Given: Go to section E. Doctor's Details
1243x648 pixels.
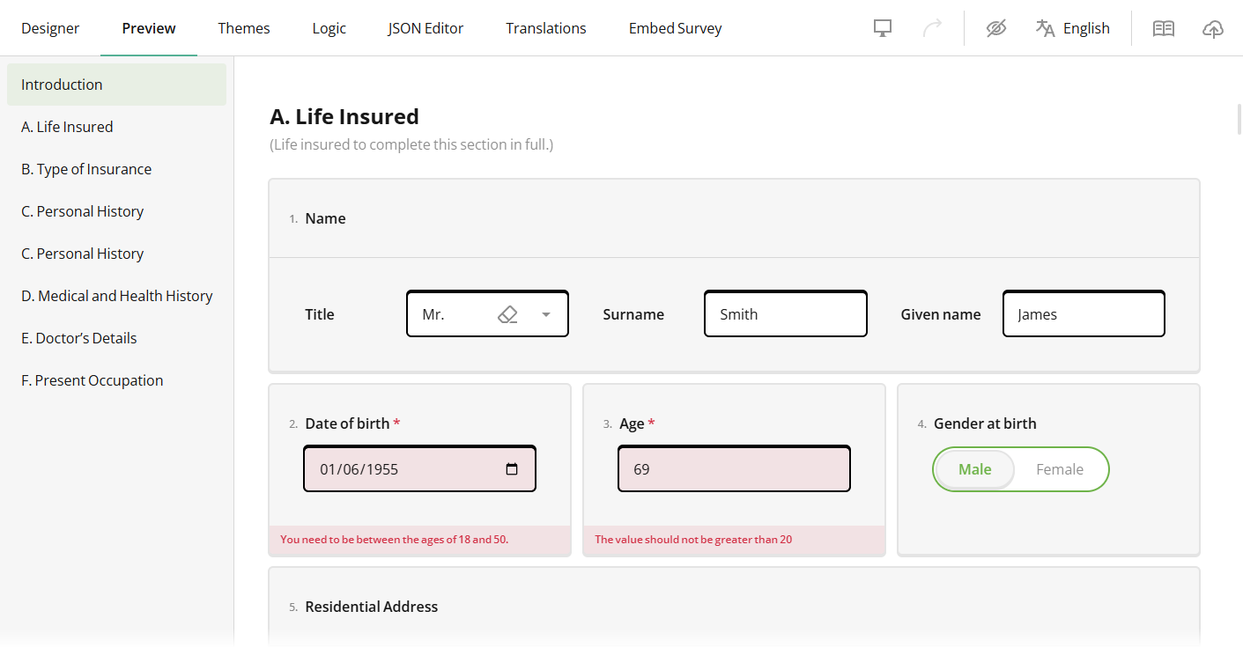Looking at the screenshot, I should (78, 337).
